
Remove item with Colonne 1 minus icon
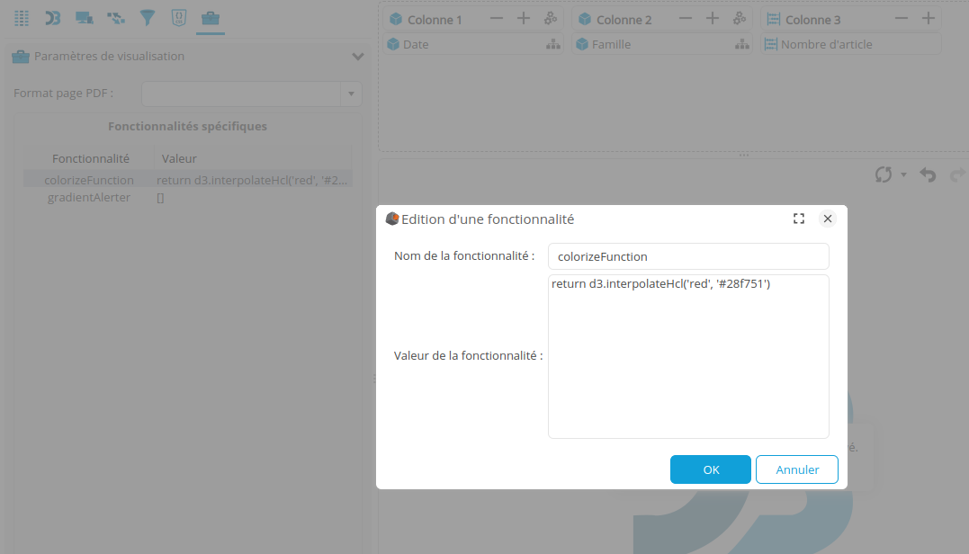(x=497, y=19)
